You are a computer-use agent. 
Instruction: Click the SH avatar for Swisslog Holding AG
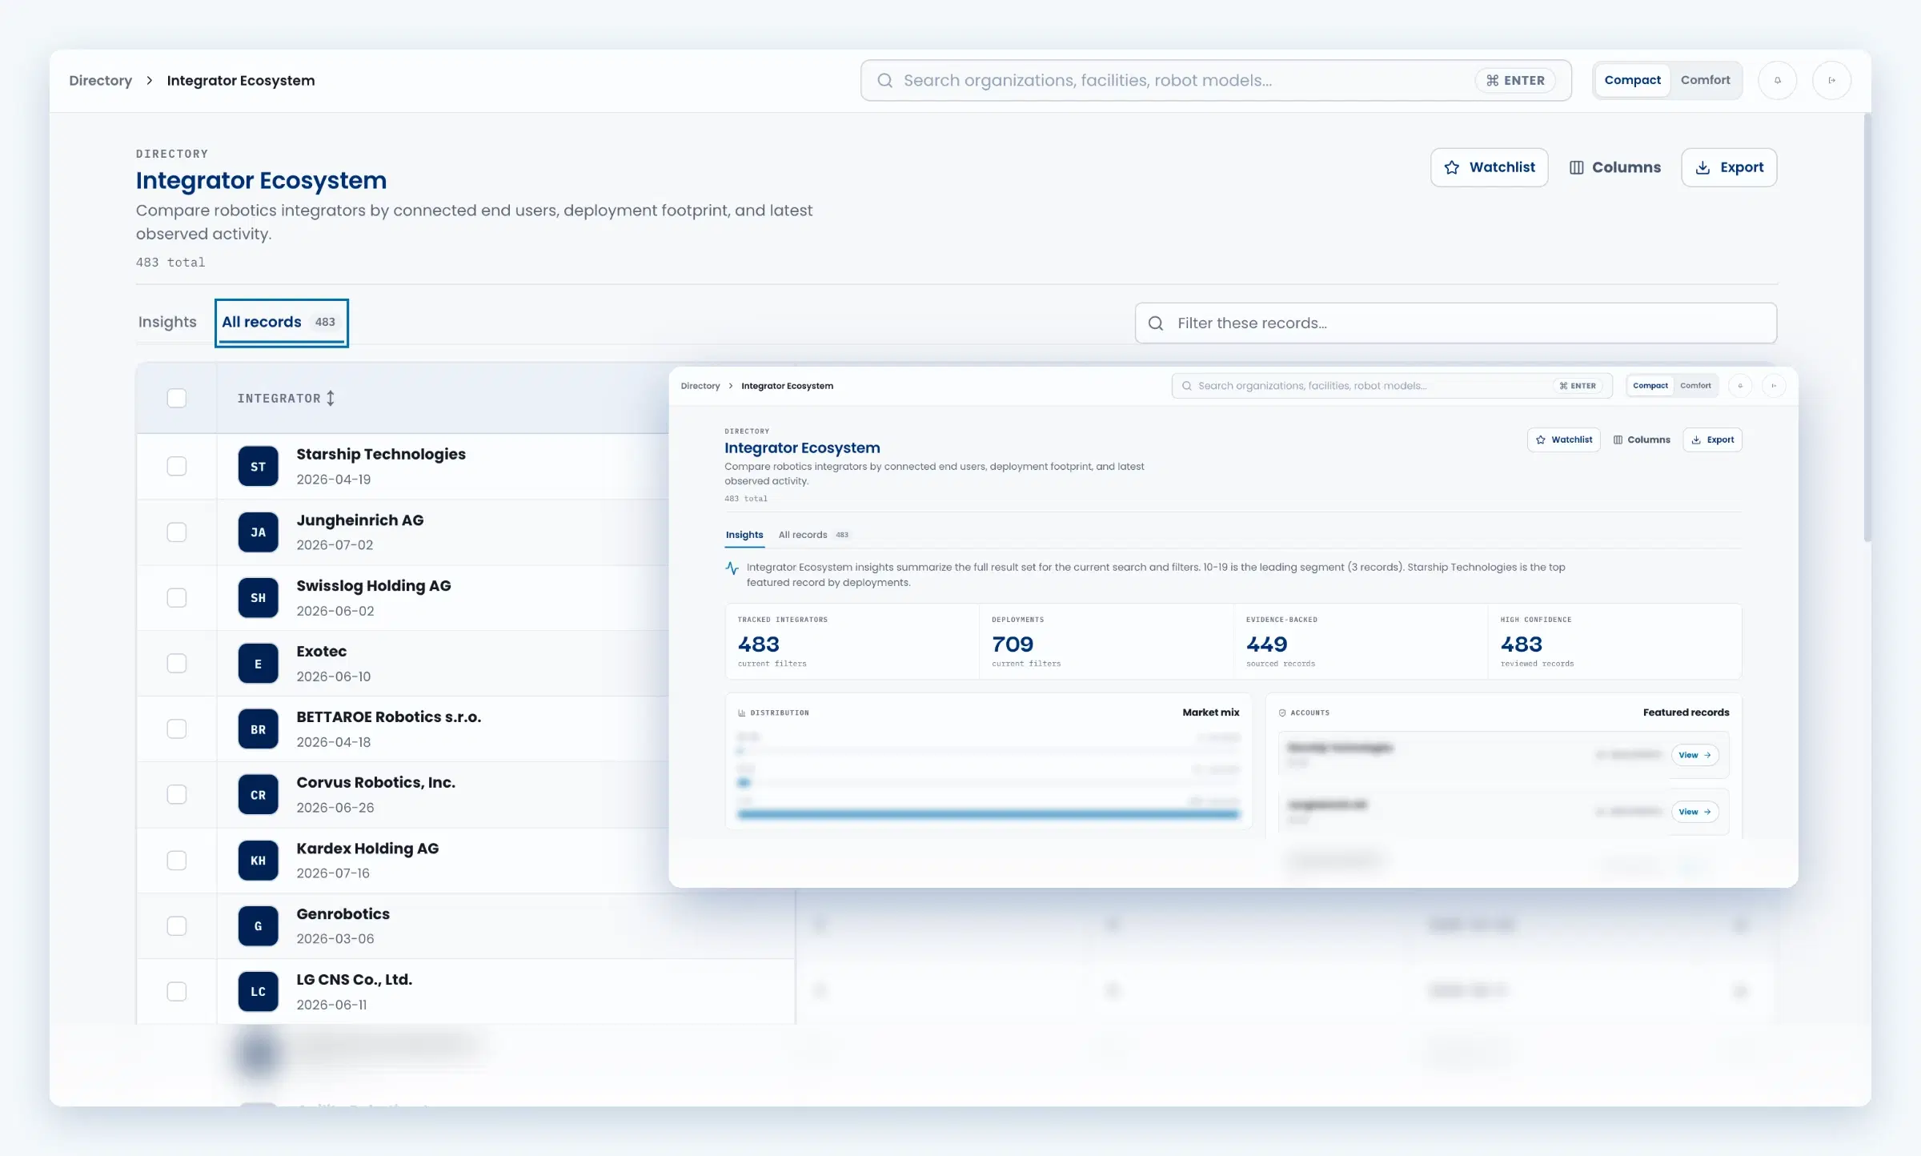[258, 598]
